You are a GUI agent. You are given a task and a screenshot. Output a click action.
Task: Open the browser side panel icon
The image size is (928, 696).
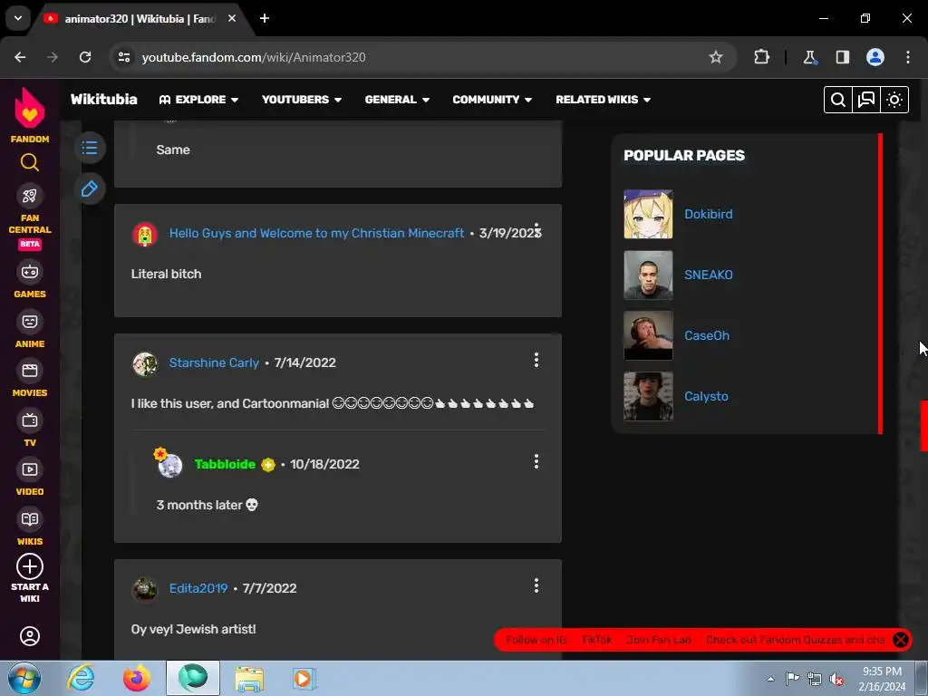coord(842,57)
